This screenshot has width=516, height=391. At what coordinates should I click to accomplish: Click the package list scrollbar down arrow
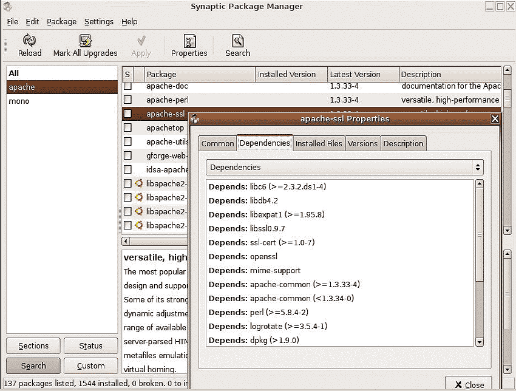(x=508, y=230)
